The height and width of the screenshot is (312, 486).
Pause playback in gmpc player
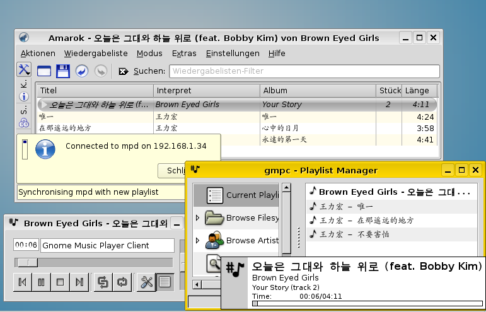[x=42, y=282]
